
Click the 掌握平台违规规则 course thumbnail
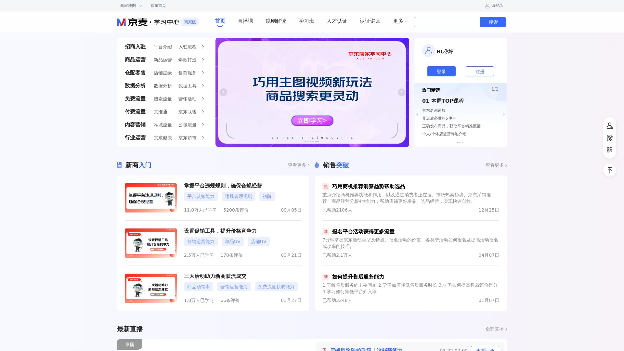[150, 198]
